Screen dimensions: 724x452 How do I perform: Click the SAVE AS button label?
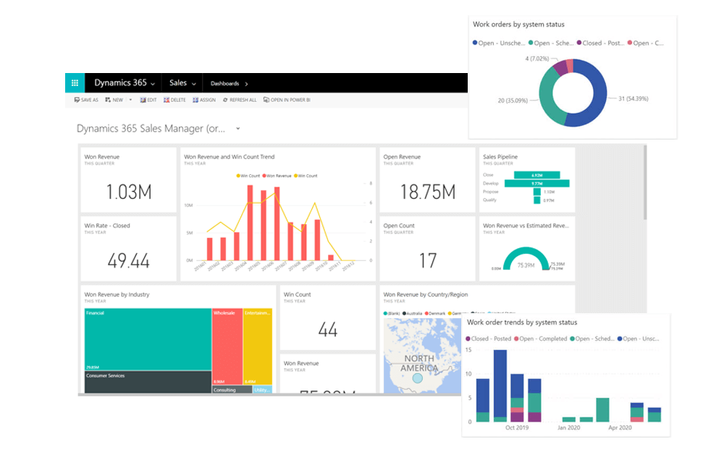click(90, 100)
